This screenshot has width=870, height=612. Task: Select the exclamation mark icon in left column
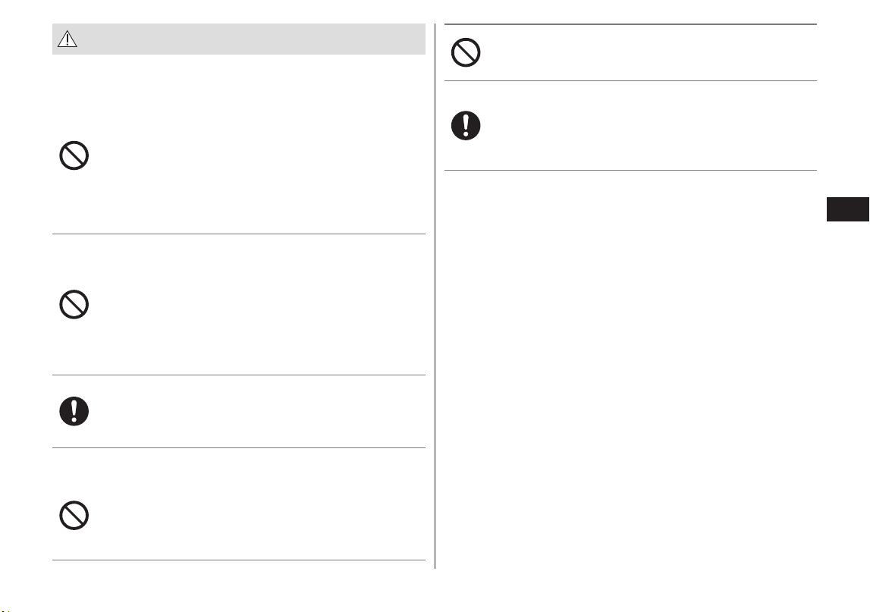point(74,411)
